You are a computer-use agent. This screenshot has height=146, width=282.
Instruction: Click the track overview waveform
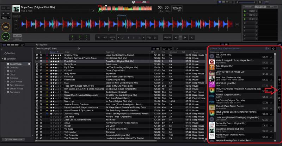coord(125,8)
